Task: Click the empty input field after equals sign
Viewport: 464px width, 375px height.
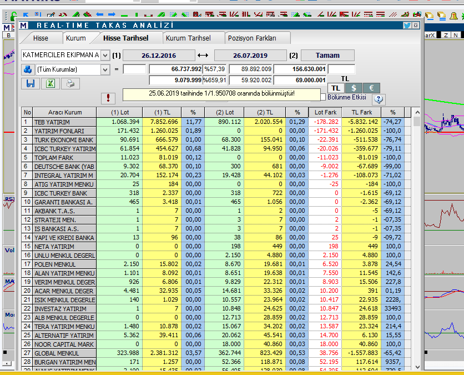Action: pyautogui.click(x=134, y=69)
